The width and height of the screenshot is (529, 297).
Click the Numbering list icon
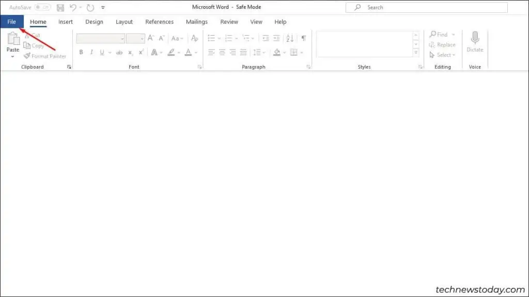coord(229,38)
